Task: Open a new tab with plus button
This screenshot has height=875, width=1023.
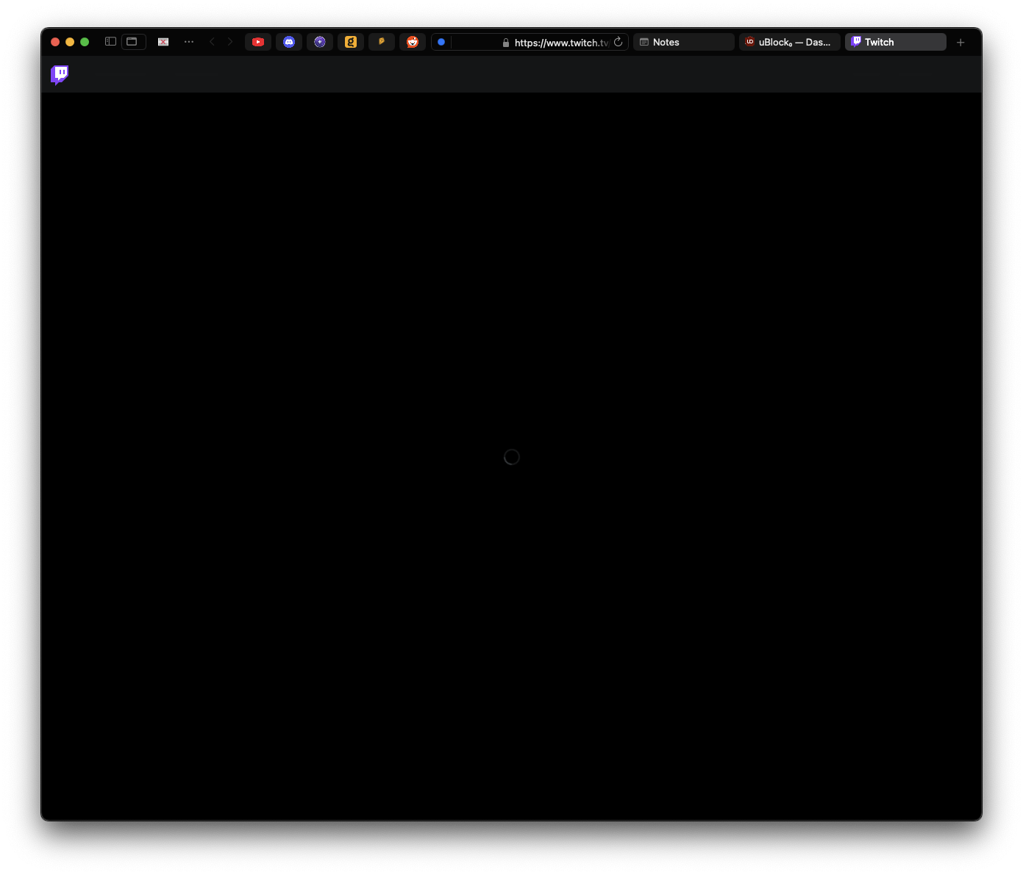Action: 960,43
